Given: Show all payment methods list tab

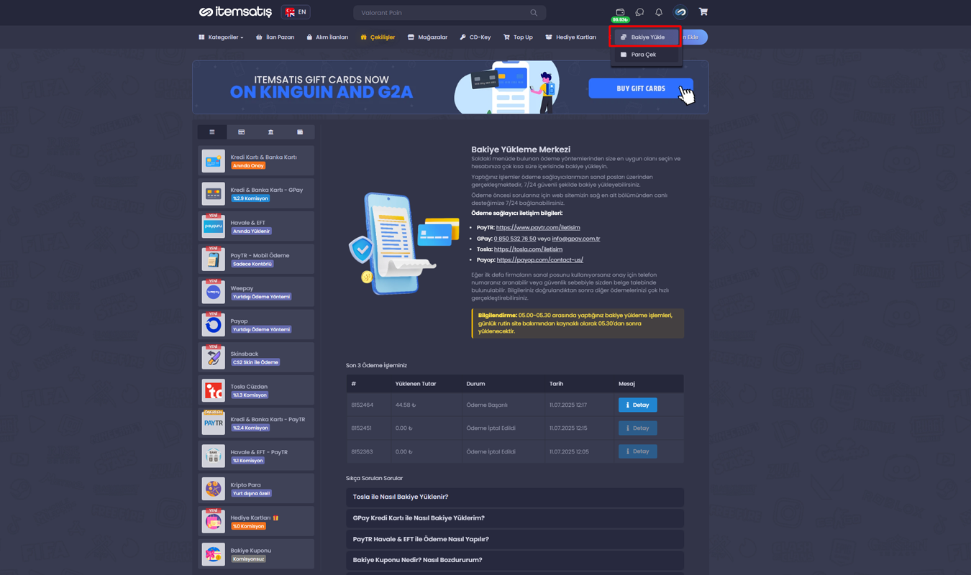Looking at the screenshot, I should point(212,132).
